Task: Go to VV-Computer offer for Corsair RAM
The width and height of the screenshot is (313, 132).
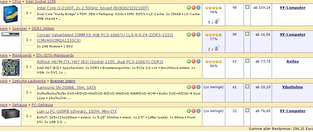Action: (x=292, y=34)
